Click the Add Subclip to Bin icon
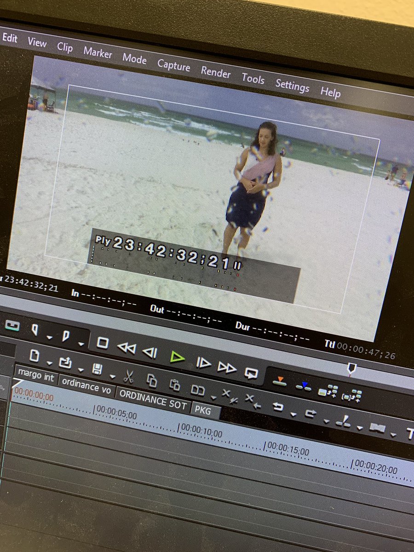Screen dimensions: 414x552 (352, 395)
